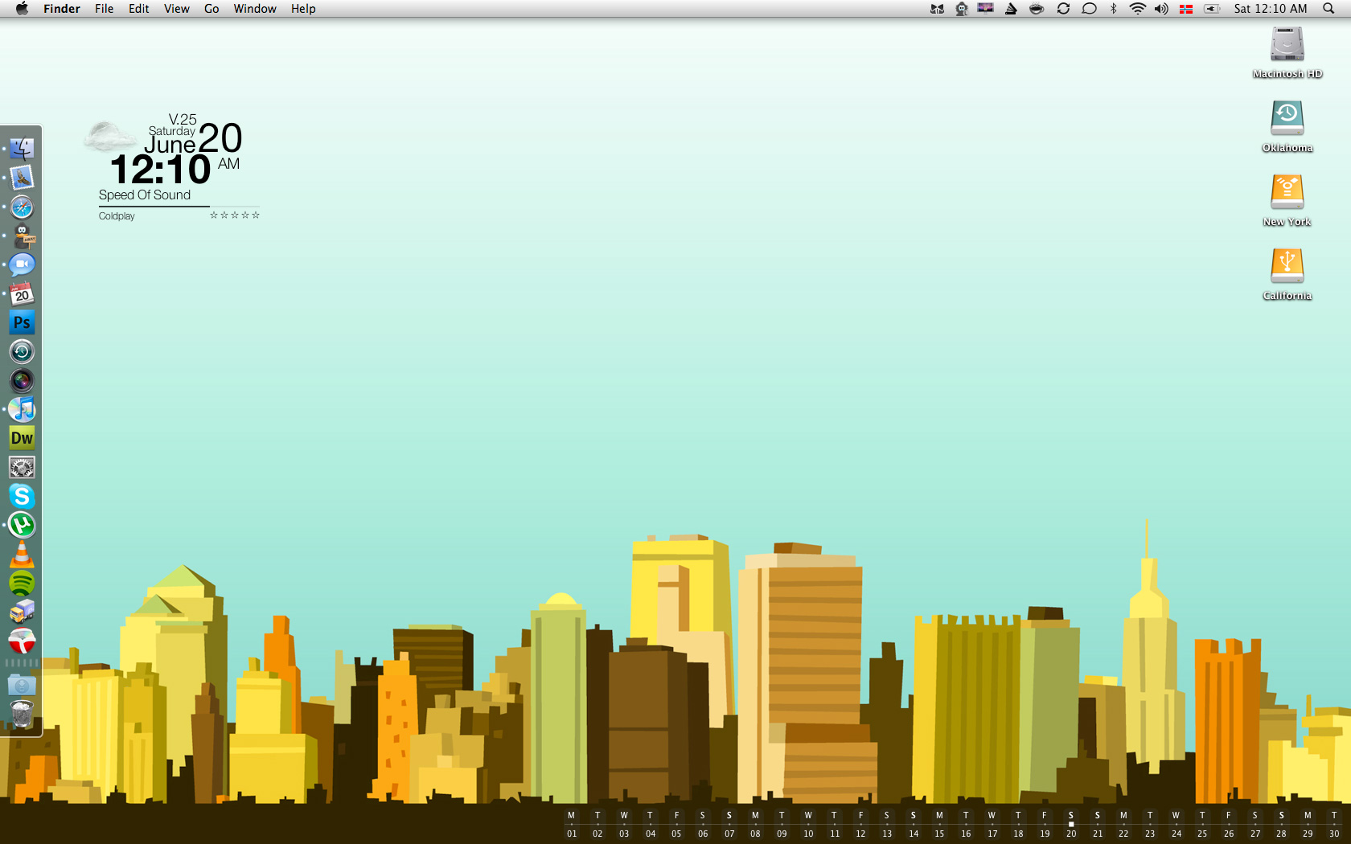Open the Go menu
This screenshot has height=844, width=1351.
211,9
